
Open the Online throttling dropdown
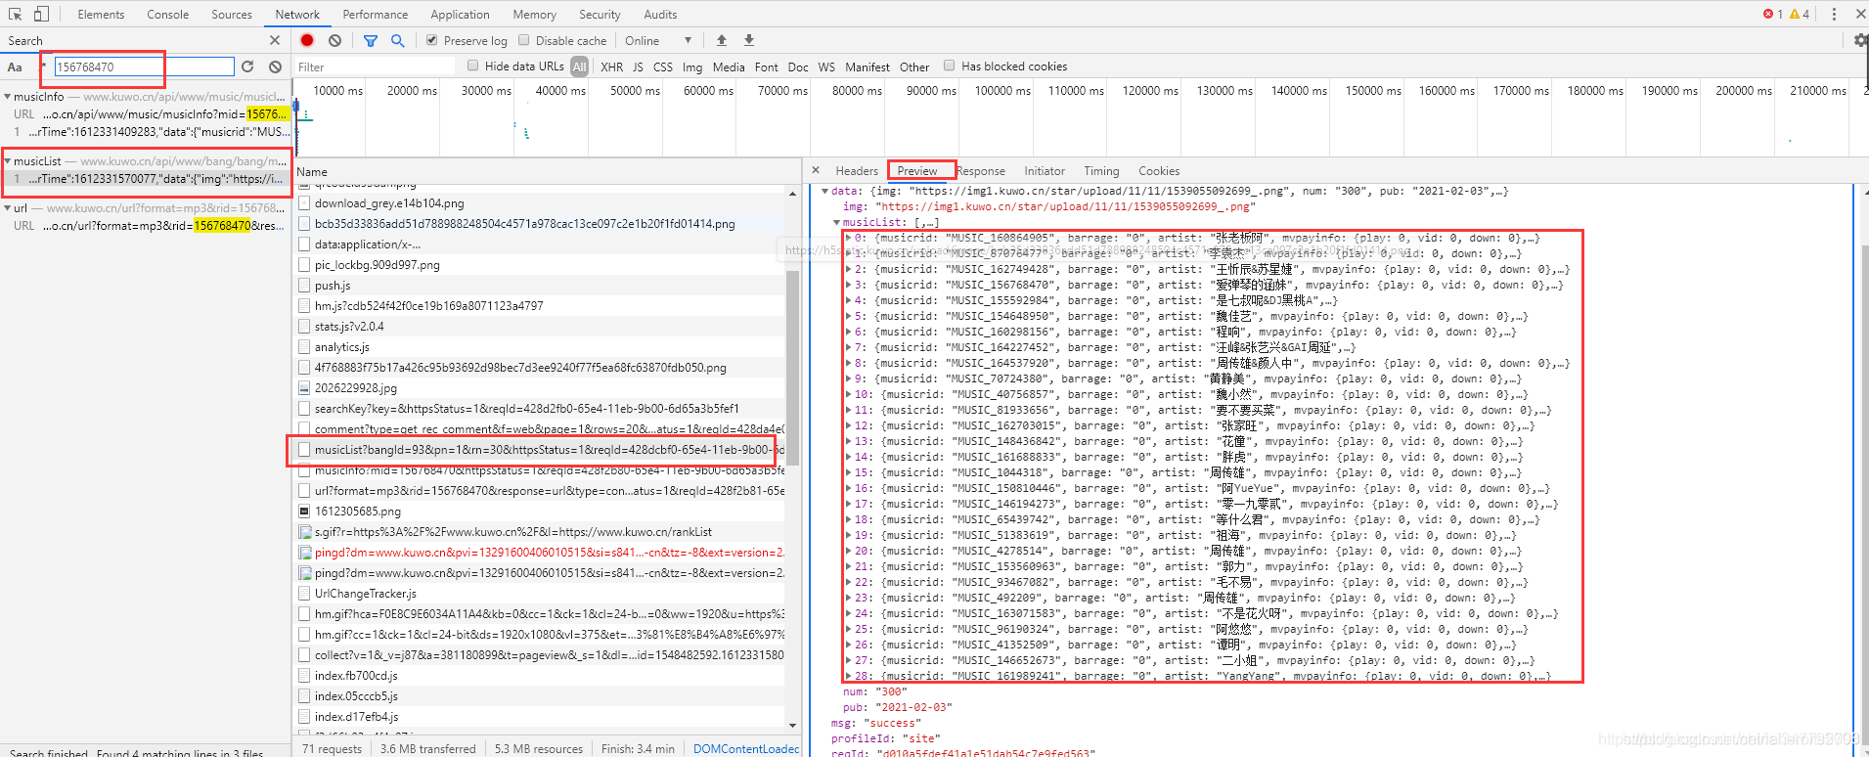tap(658, 40)
